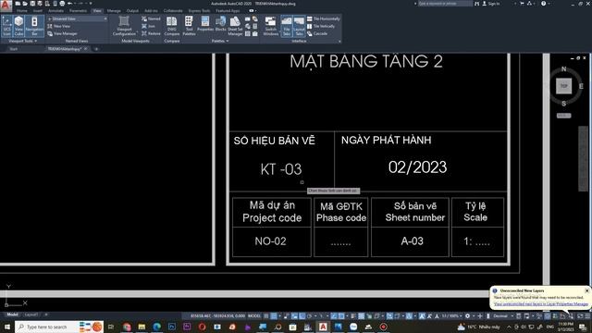The image size is (592, 333).
Task: Select the KT -03 drawing number text
Action: [281, 169]
